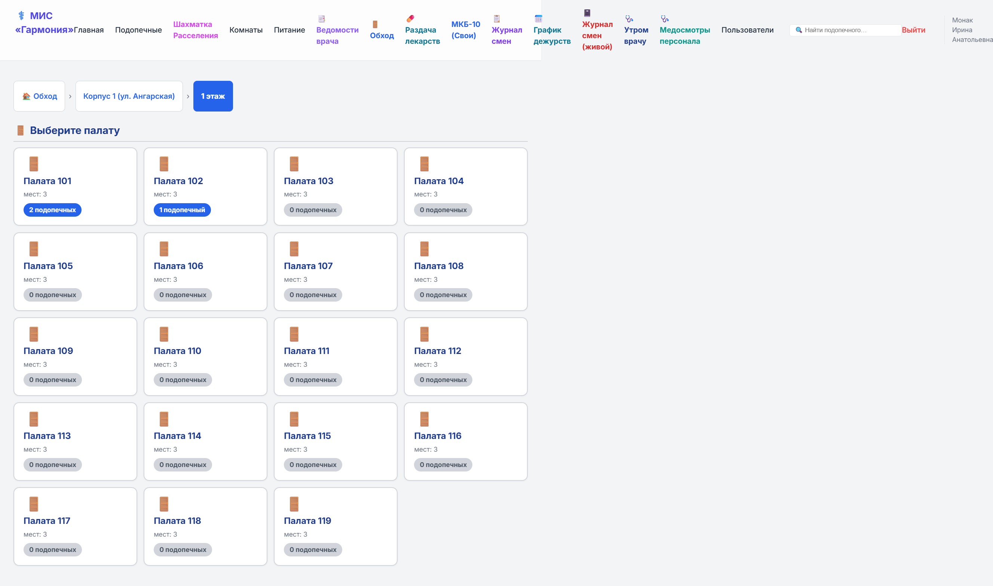This screenshot has height=586, width=993.
Task: Open Журнал смен page
Action: [x=507, y=36]
